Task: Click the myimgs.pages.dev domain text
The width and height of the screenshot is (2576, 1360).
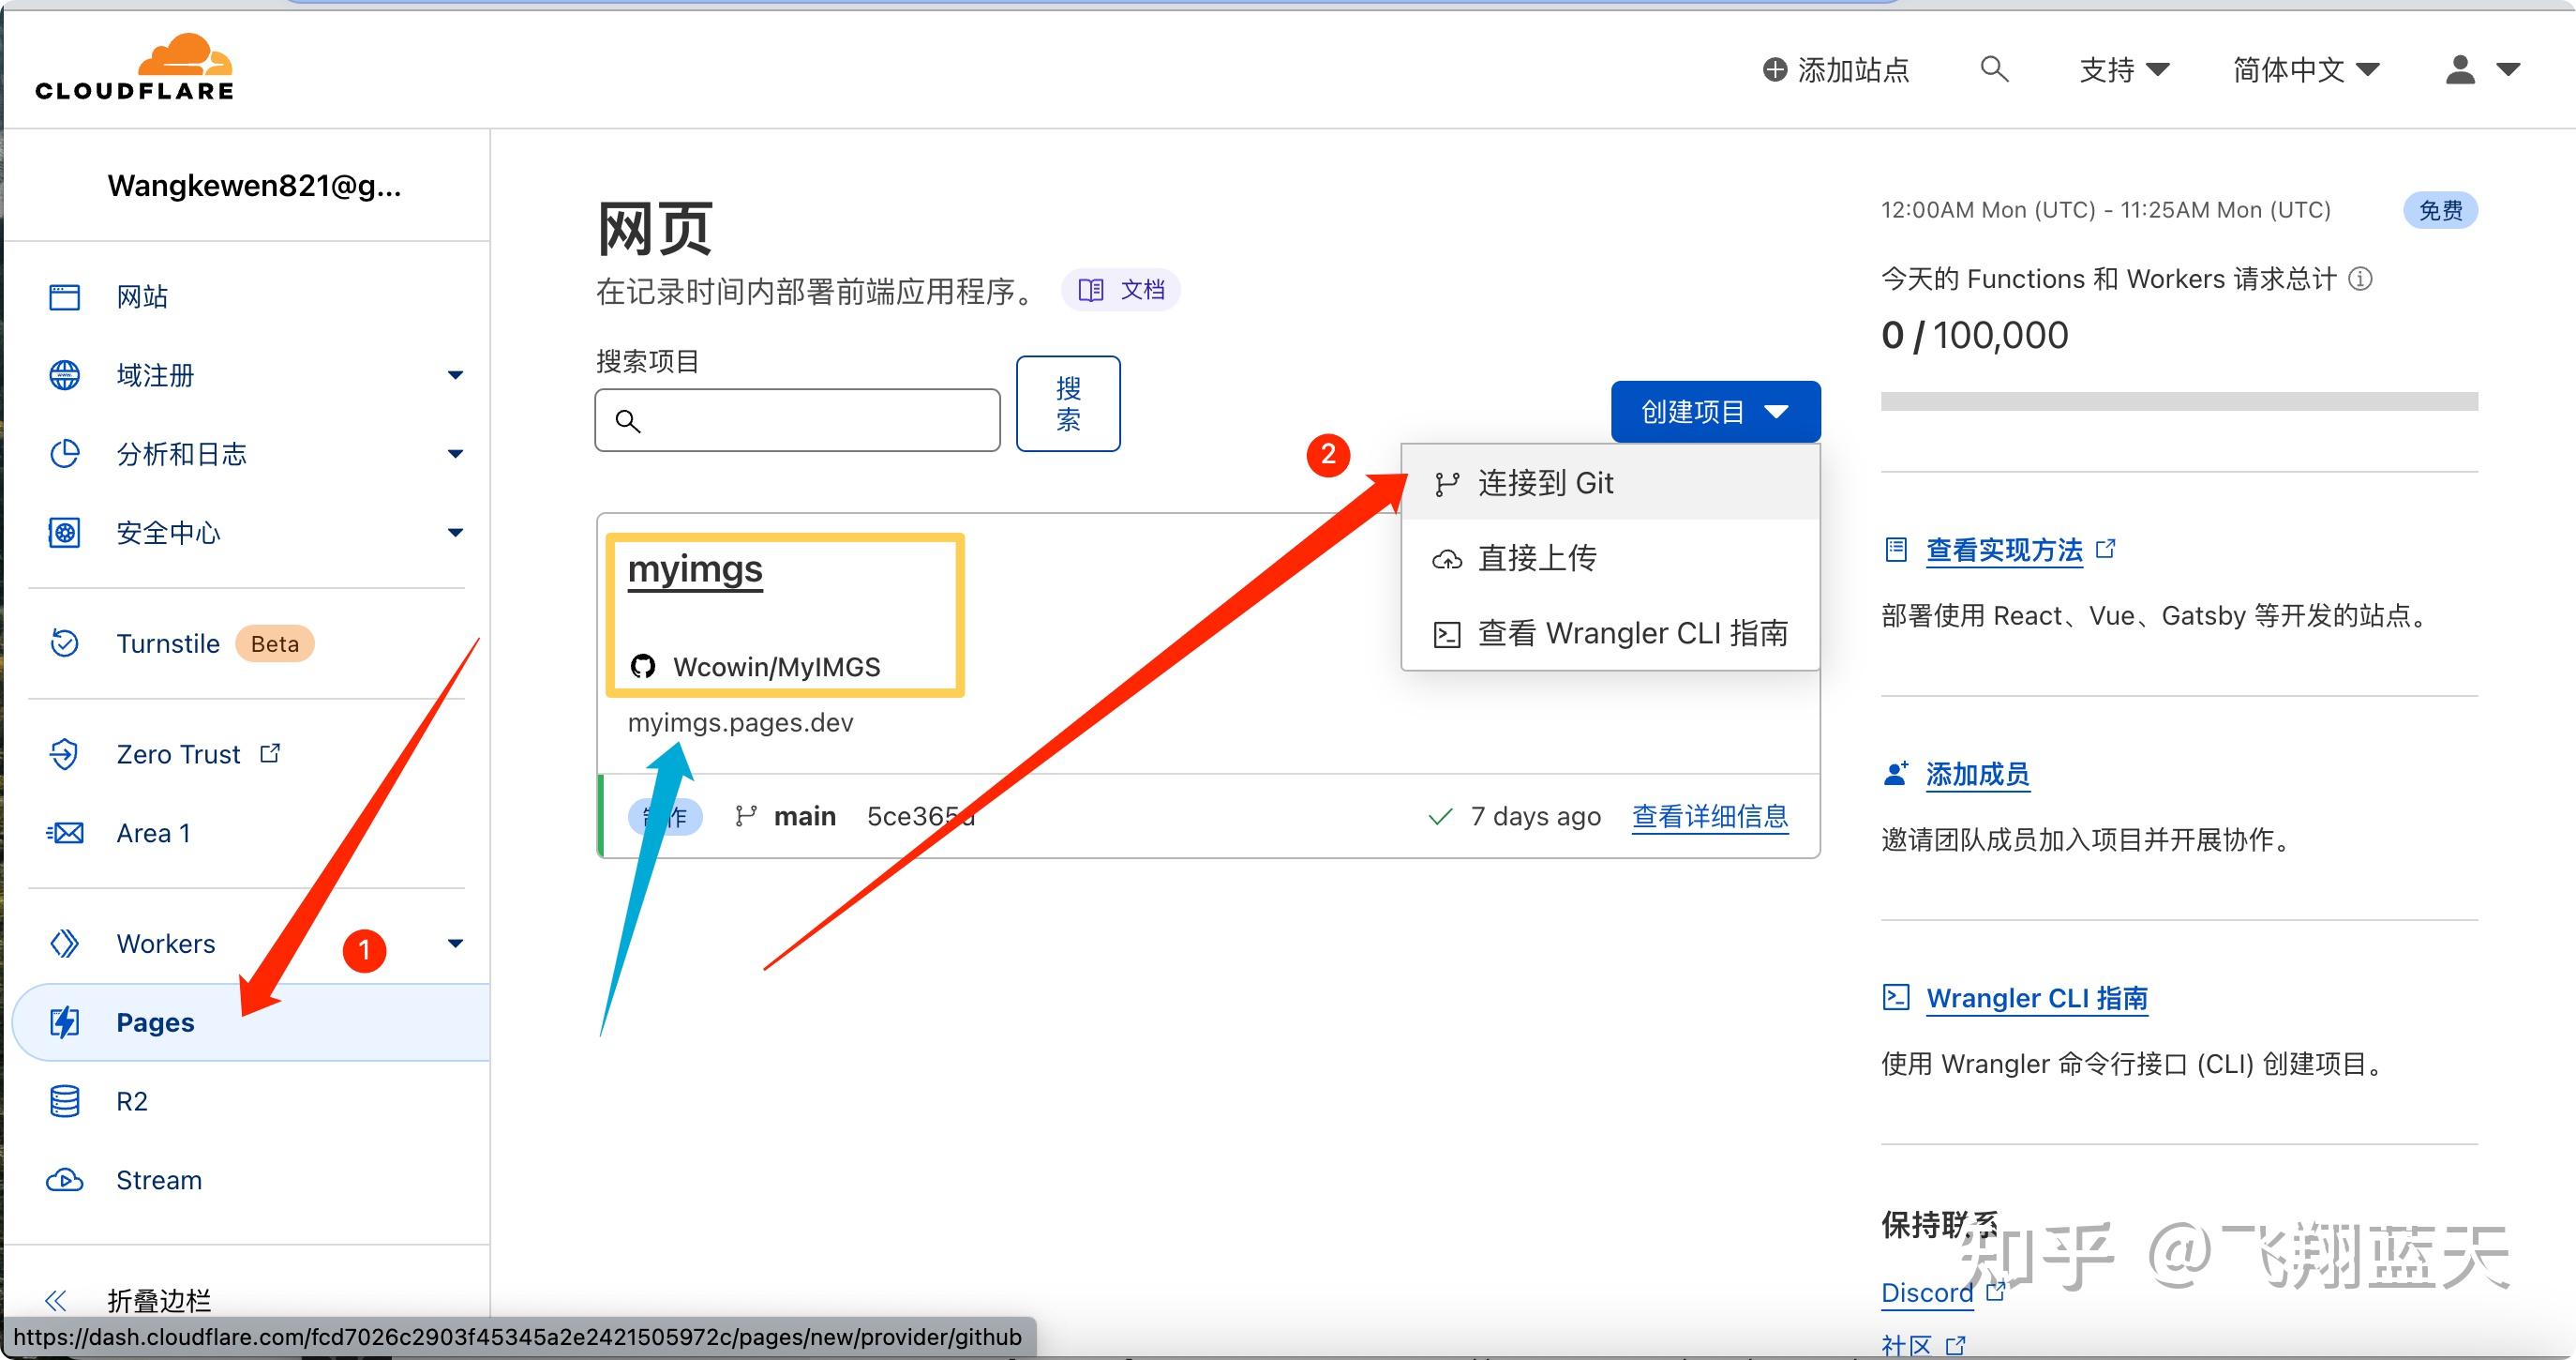Action: click(x=740, y=722)
